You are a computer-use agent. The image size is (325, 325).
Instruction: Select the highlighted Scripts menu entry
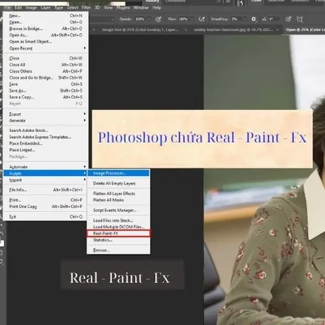[45, 173]
